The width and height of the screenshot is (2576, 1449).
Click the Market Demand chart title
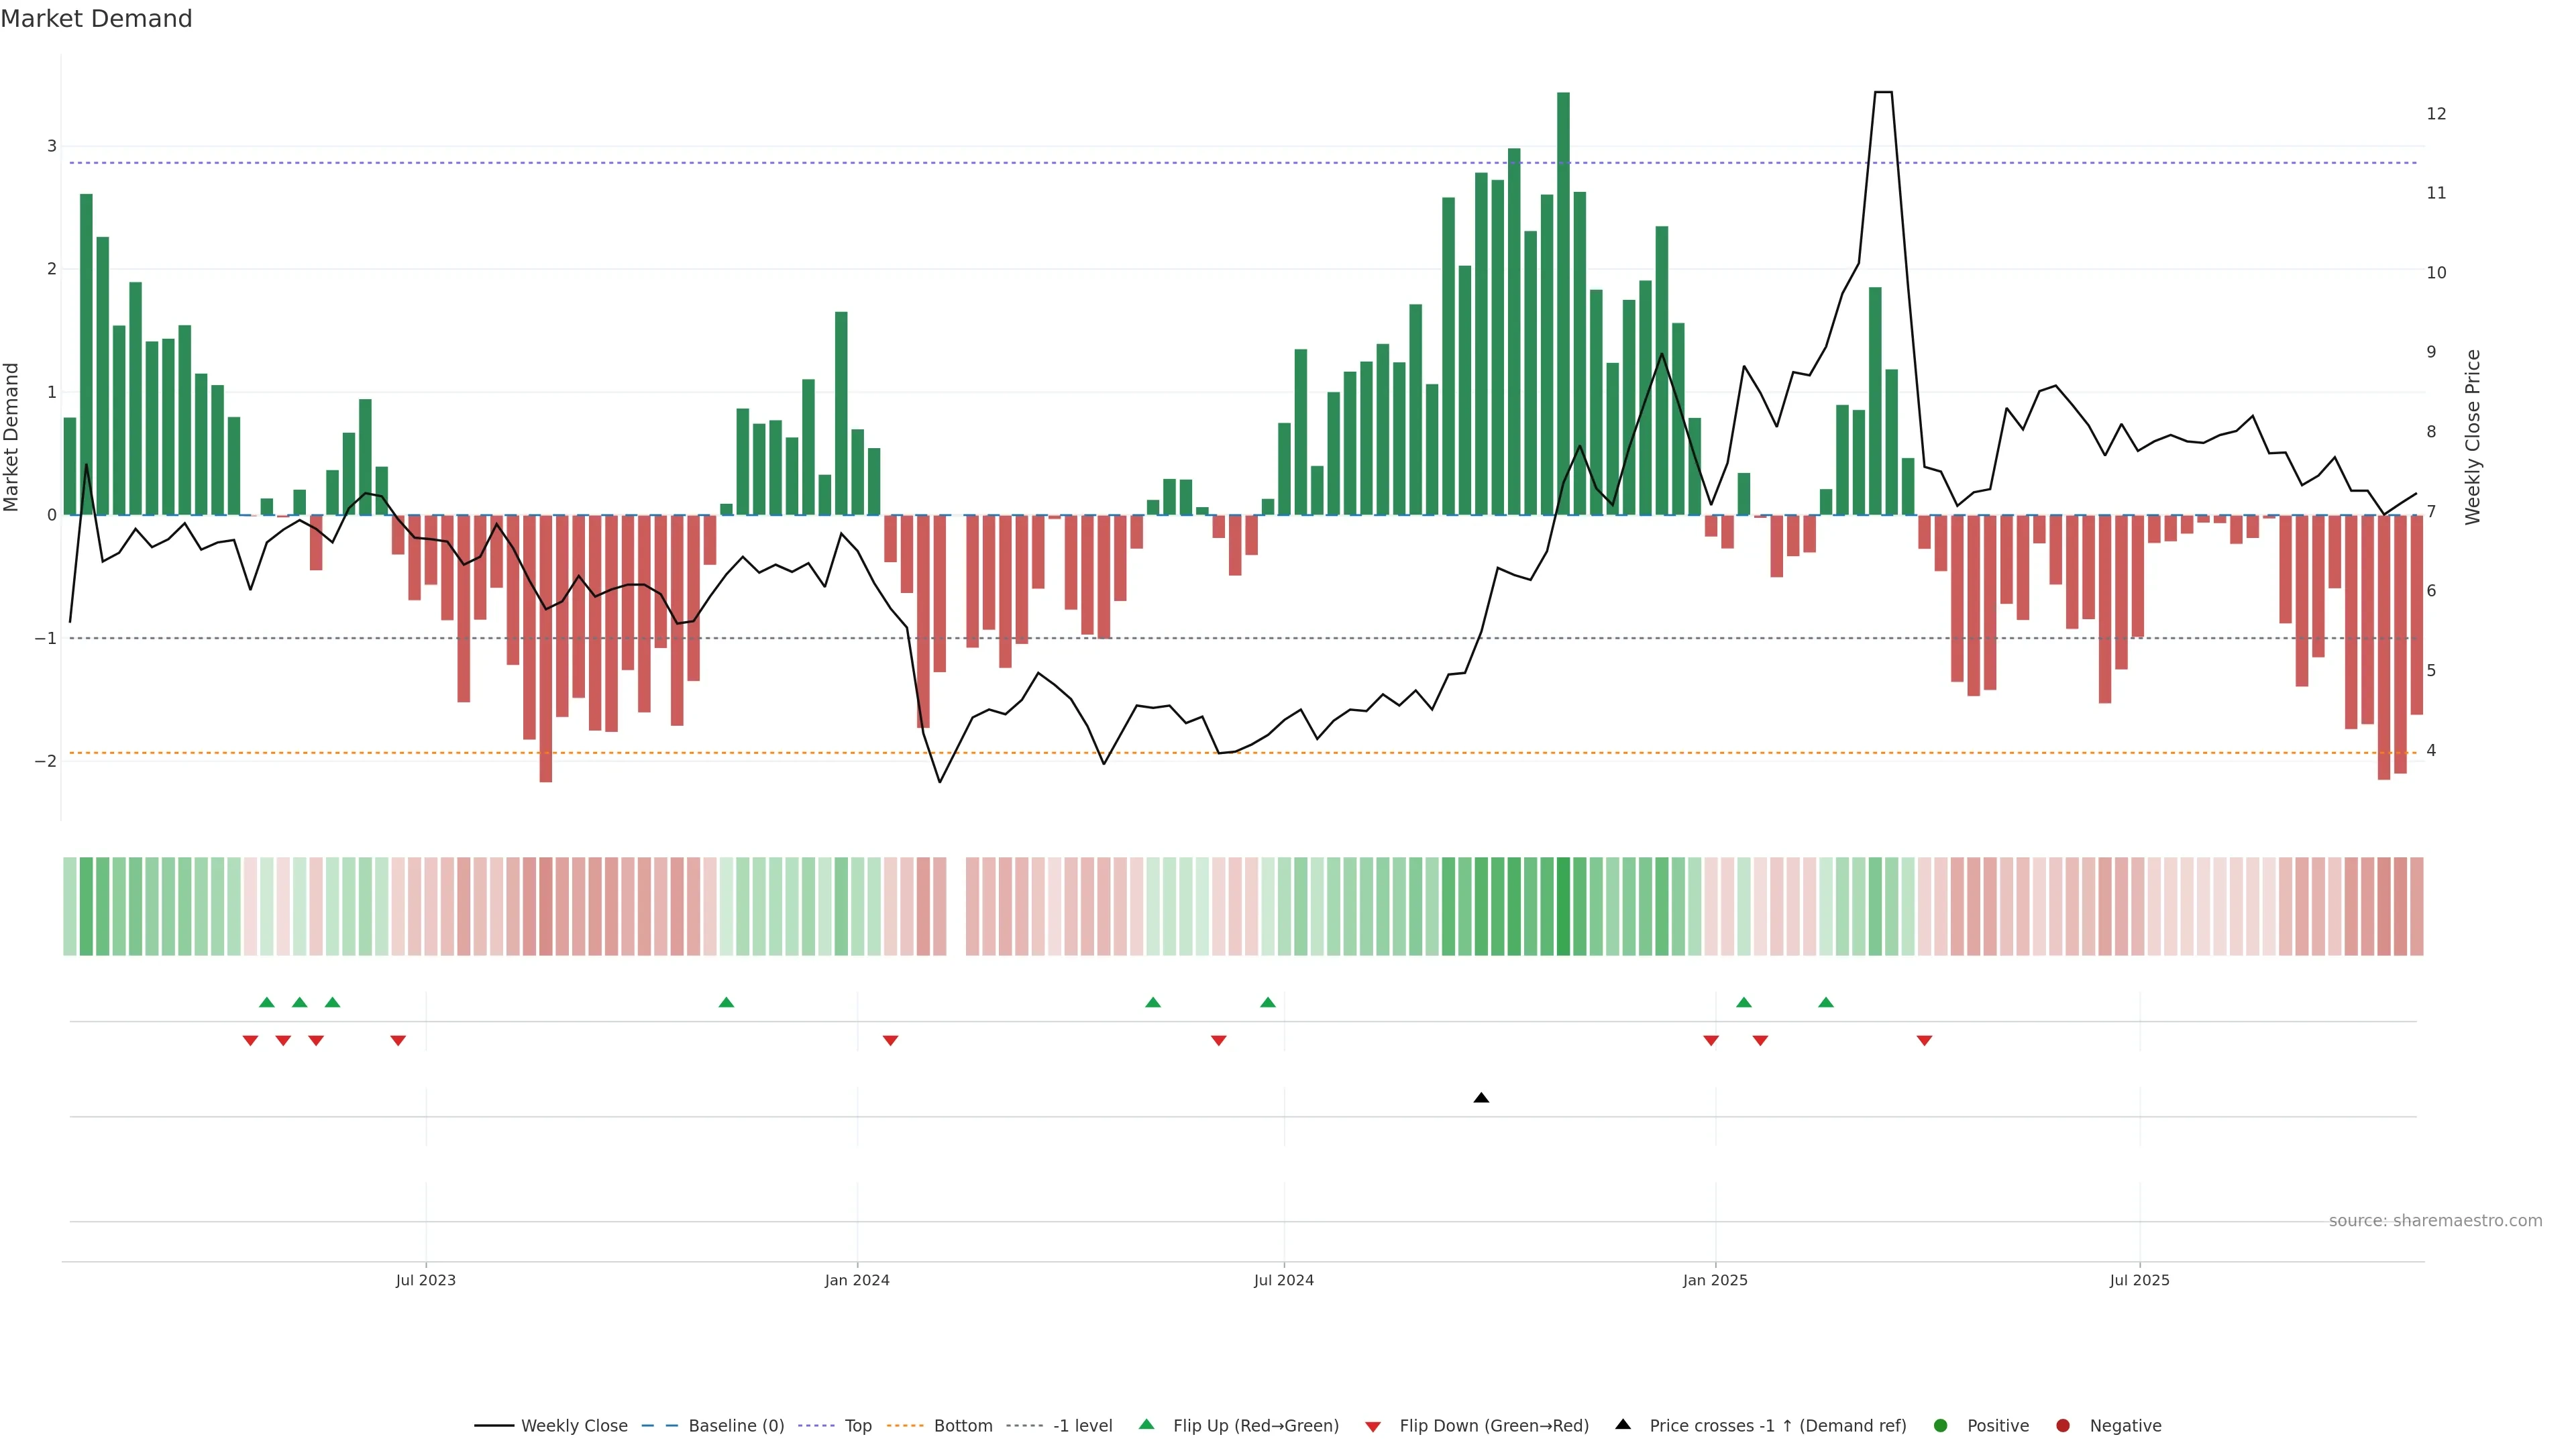(x=96, y=19)
